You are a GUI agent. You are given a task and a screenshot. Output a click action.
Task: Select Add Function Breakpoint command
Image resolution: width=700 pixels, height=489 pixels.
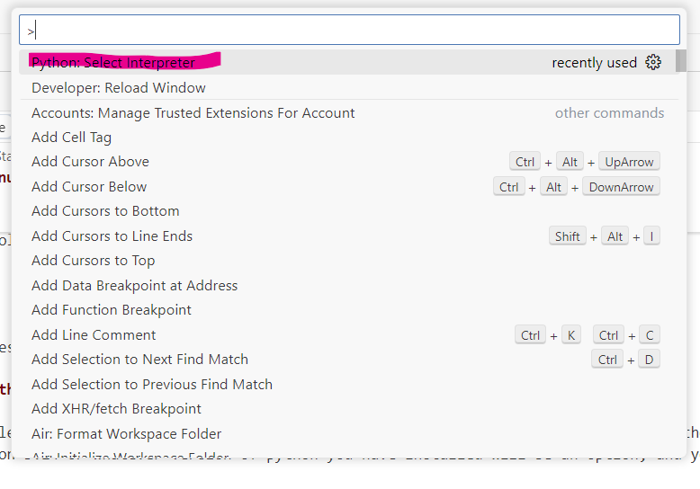(x=112, y=310)
